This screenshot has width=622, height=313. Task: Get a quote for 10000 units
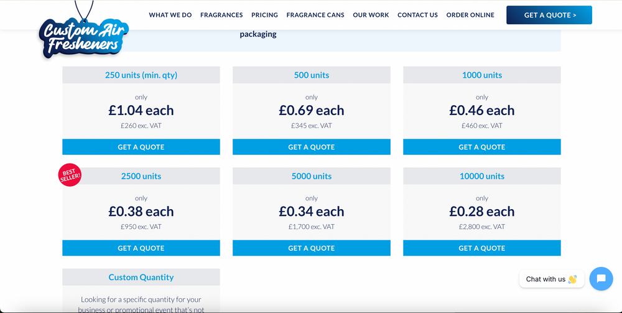pyautogui.click(x=482, y=248)
